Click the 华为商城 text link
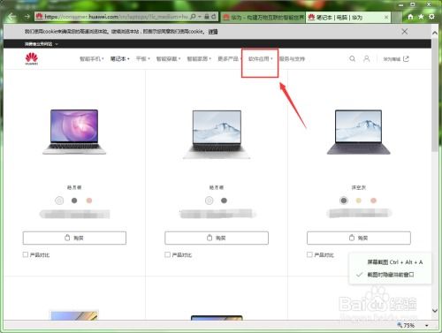 pos(392,59)
